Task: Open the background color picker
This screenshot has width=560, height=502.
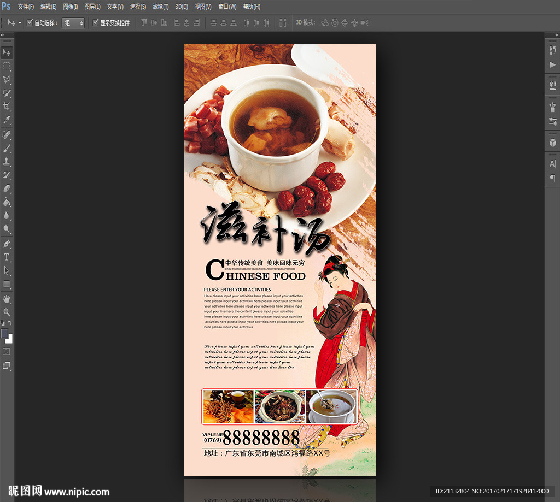Action: click(10, 340)
